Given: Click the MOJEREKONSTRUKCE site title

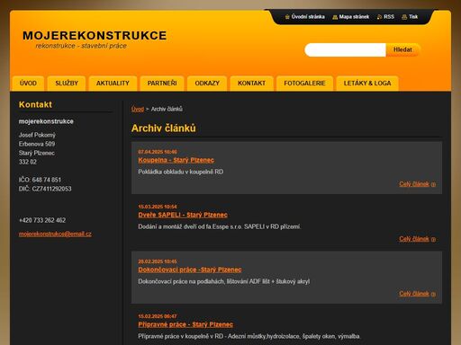Looking at the screenshot, I should tap(95, 36).
